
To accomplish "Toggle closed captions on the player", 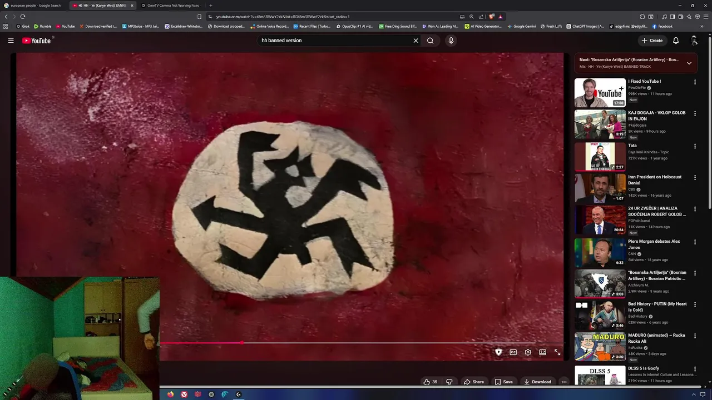I will pyautogui.click(x=513, y=352).
